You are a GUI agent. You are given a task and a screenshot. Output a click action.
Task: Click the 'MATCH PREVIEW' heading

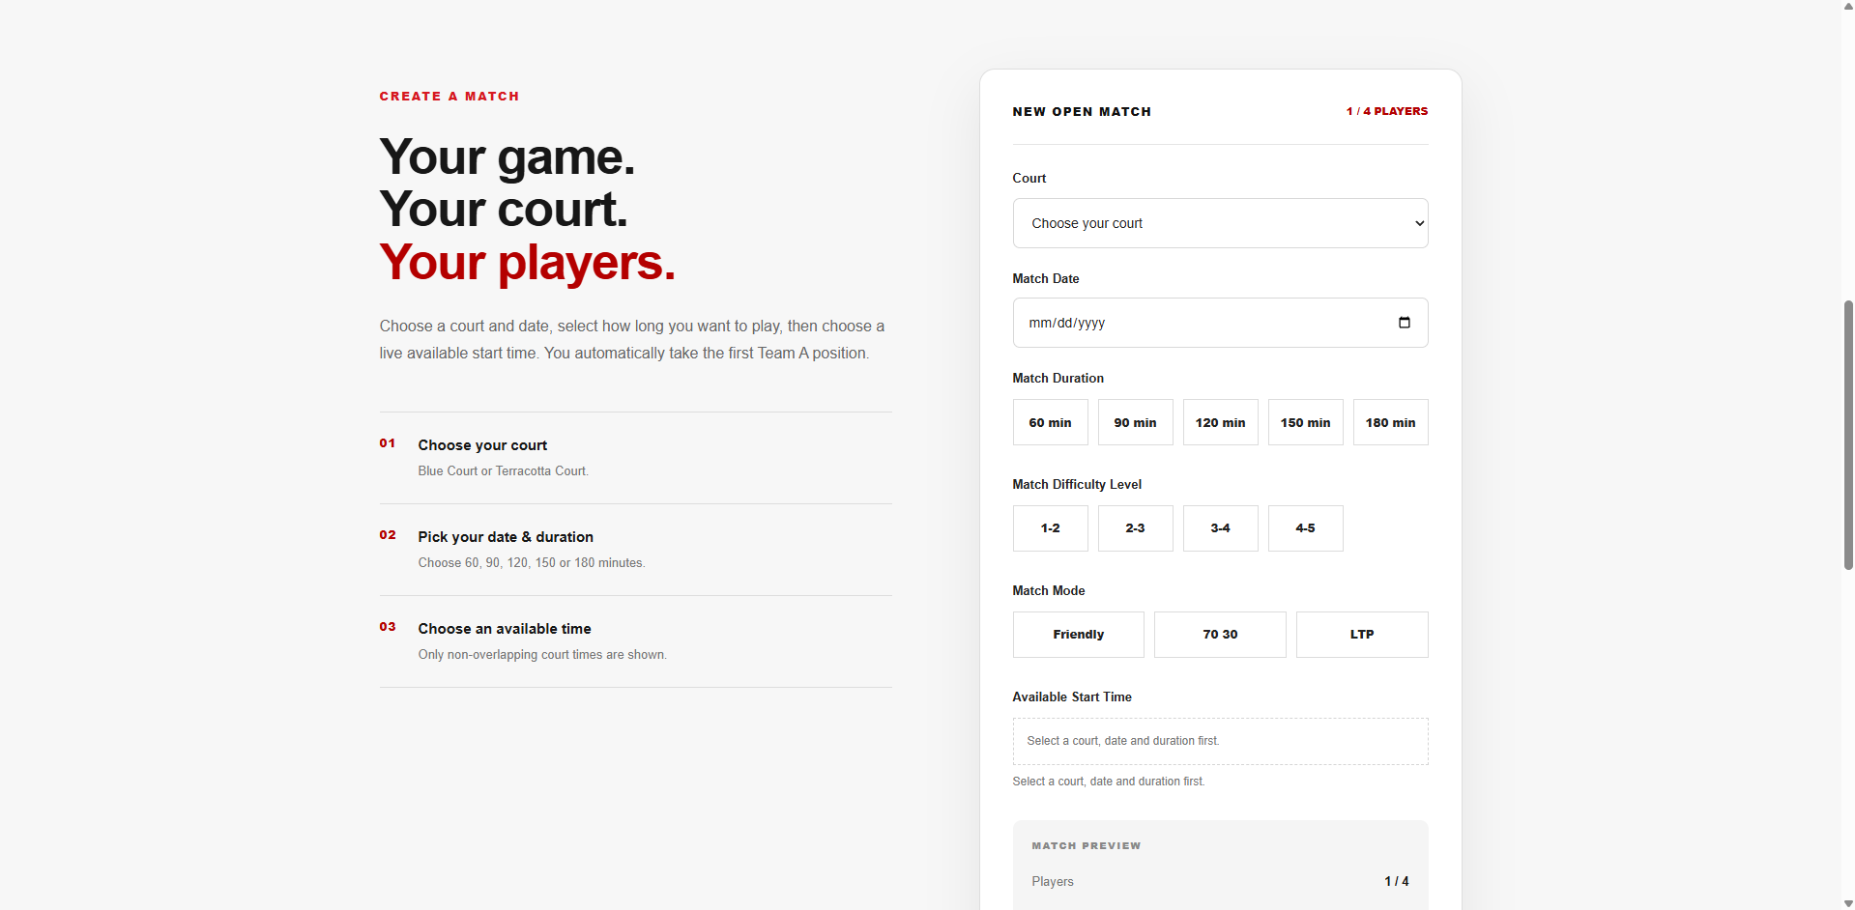pyautogui.click(x=1086, y=846)
